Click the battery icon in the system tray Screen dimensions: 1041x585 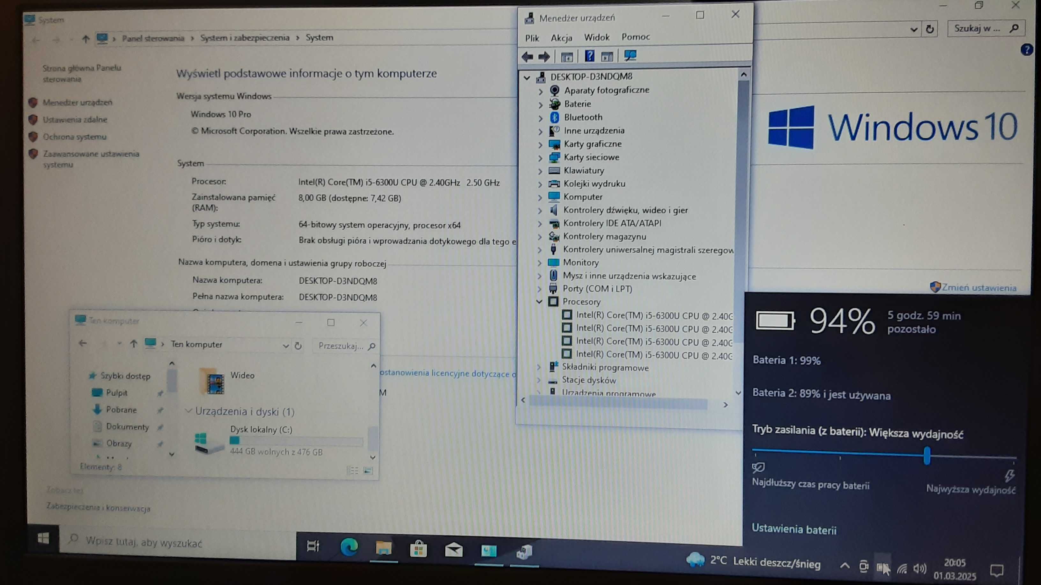pos(882,568)
